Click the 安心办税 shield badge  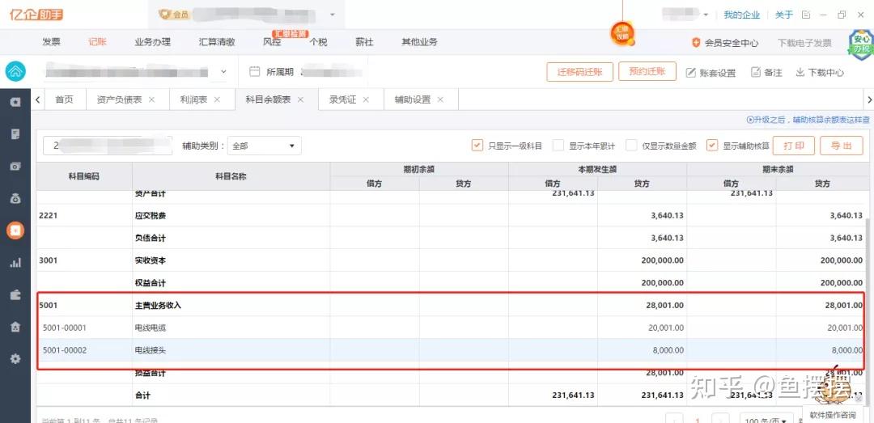click(x=860, y=44)
